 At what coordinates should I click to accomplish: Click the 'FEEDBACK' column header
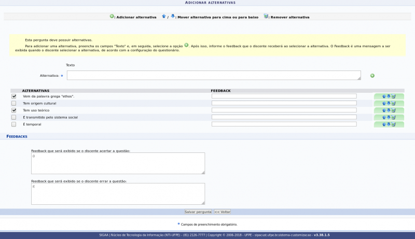[221, 91]
